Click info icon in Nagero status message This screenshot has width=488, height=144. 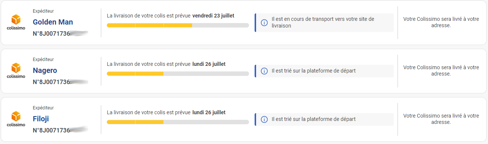pos(264,71)
